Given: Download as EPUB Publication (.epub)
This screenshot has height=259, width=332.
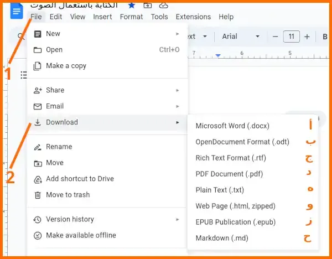Looking at the screenshot, I should 253,222.
